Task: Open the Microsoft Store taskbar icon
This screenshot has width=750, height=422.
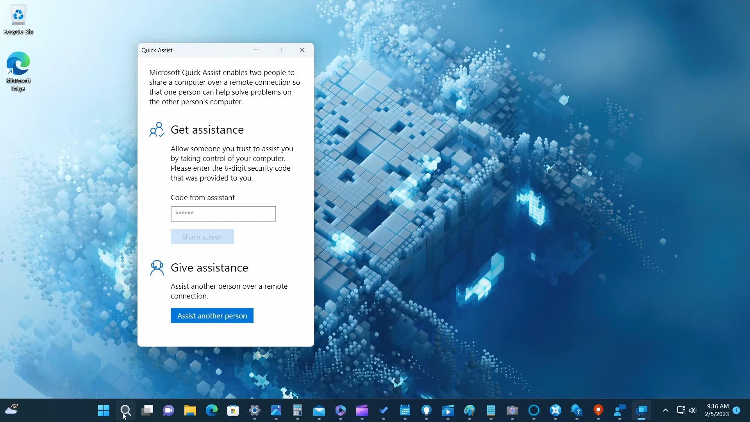Action: tap(233, 411)
